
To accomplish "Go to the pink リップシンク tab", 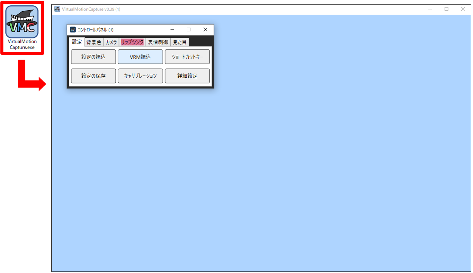I will pos(132,42).
